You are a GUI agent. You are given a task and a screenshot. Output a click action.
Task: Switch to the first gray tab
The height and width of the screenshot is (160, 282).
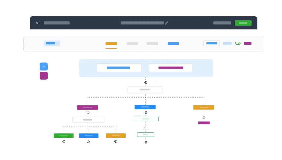[x=132, y=44]
